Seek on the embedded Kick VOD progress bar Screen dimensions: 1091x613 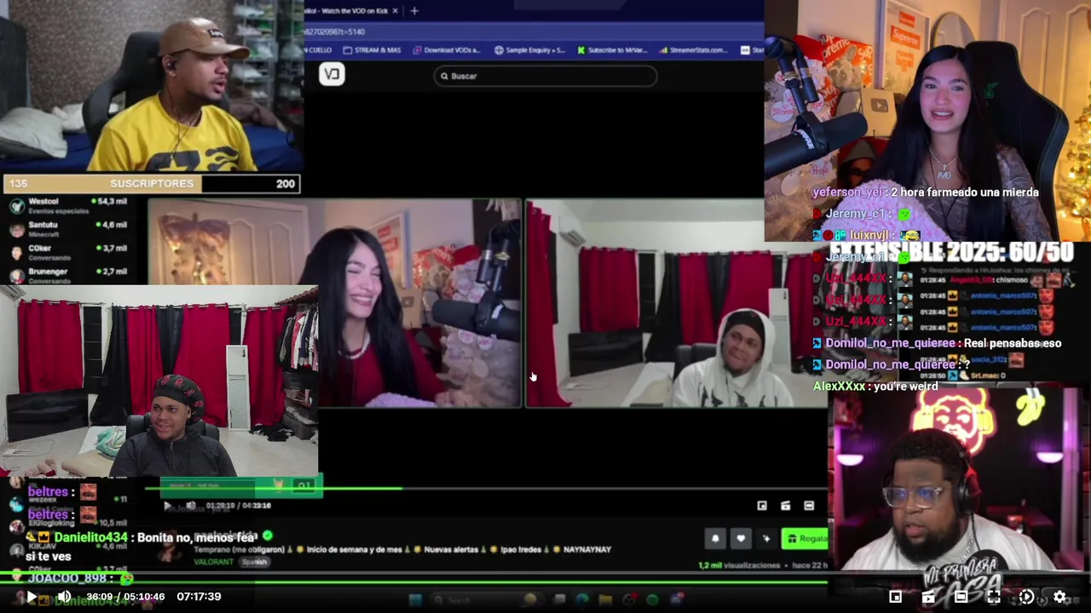click(486, 489)
